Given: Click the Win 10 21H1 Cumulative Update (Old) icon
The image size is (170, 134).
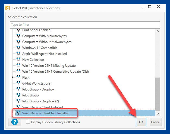Looking at the screenshot, I should point(18,71).
